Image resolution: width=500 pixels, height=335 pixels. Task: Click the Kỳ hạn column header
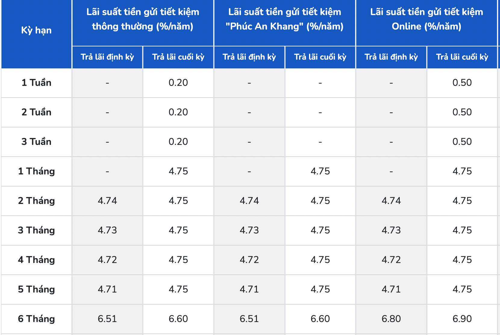click(x=36, y=31)
